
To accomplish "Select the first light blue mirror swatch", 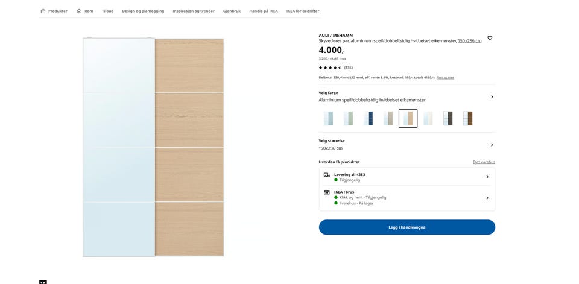I will coord(328,118).
